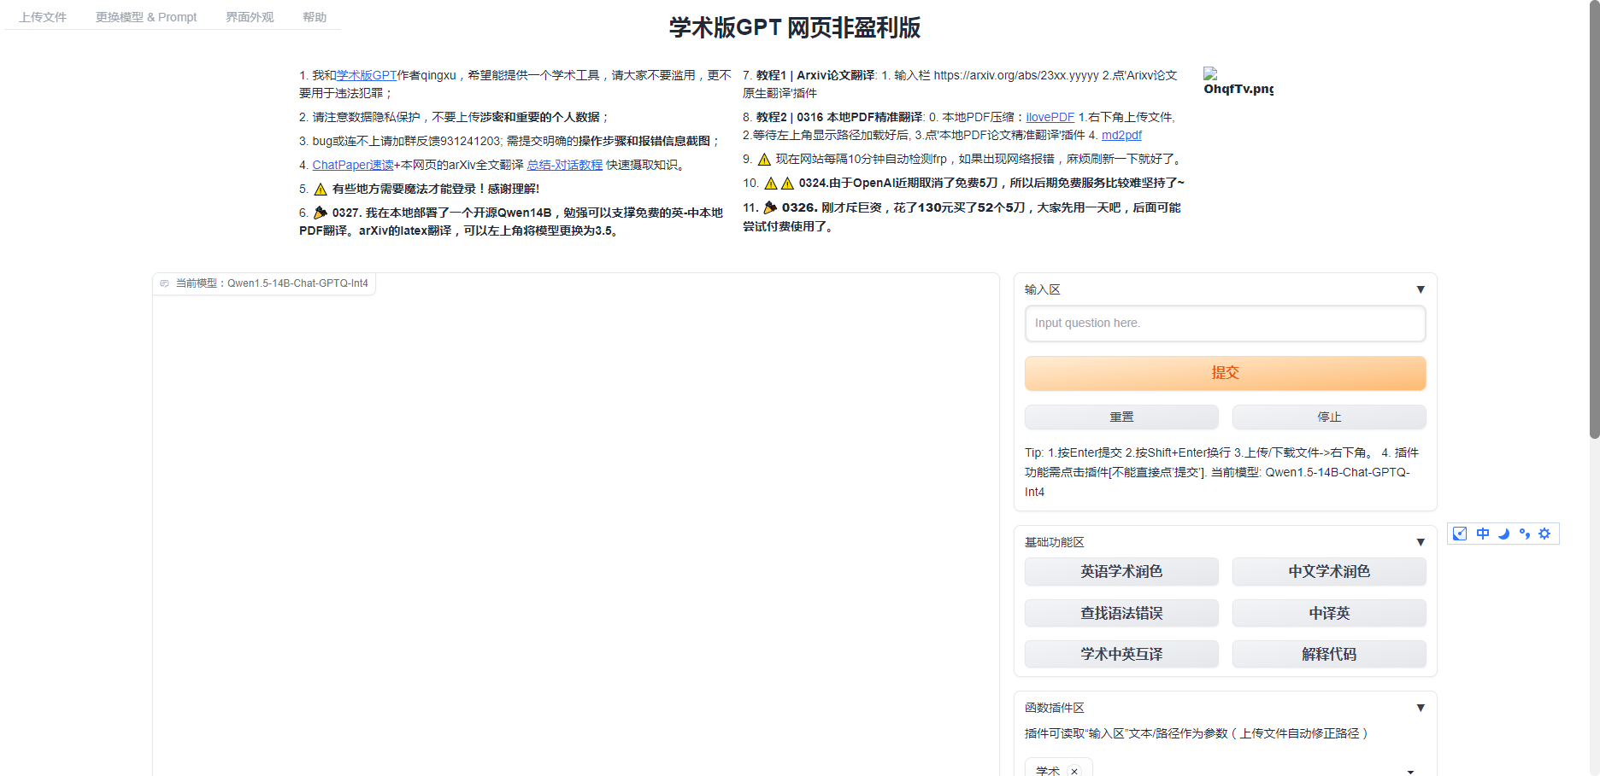
Task: Click the page vertical scrollbar thumb
Action: click(1594, 222)
